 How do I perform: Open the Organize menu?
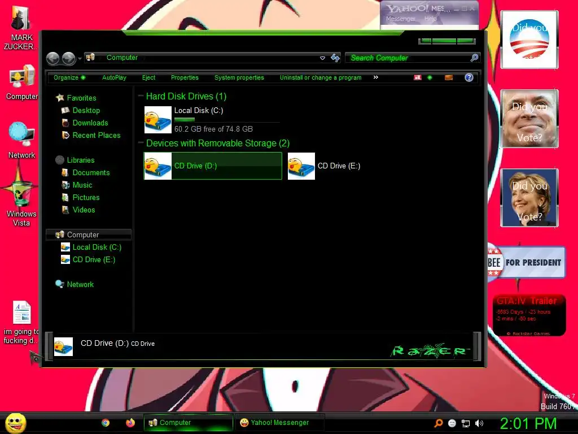point(69,77)
